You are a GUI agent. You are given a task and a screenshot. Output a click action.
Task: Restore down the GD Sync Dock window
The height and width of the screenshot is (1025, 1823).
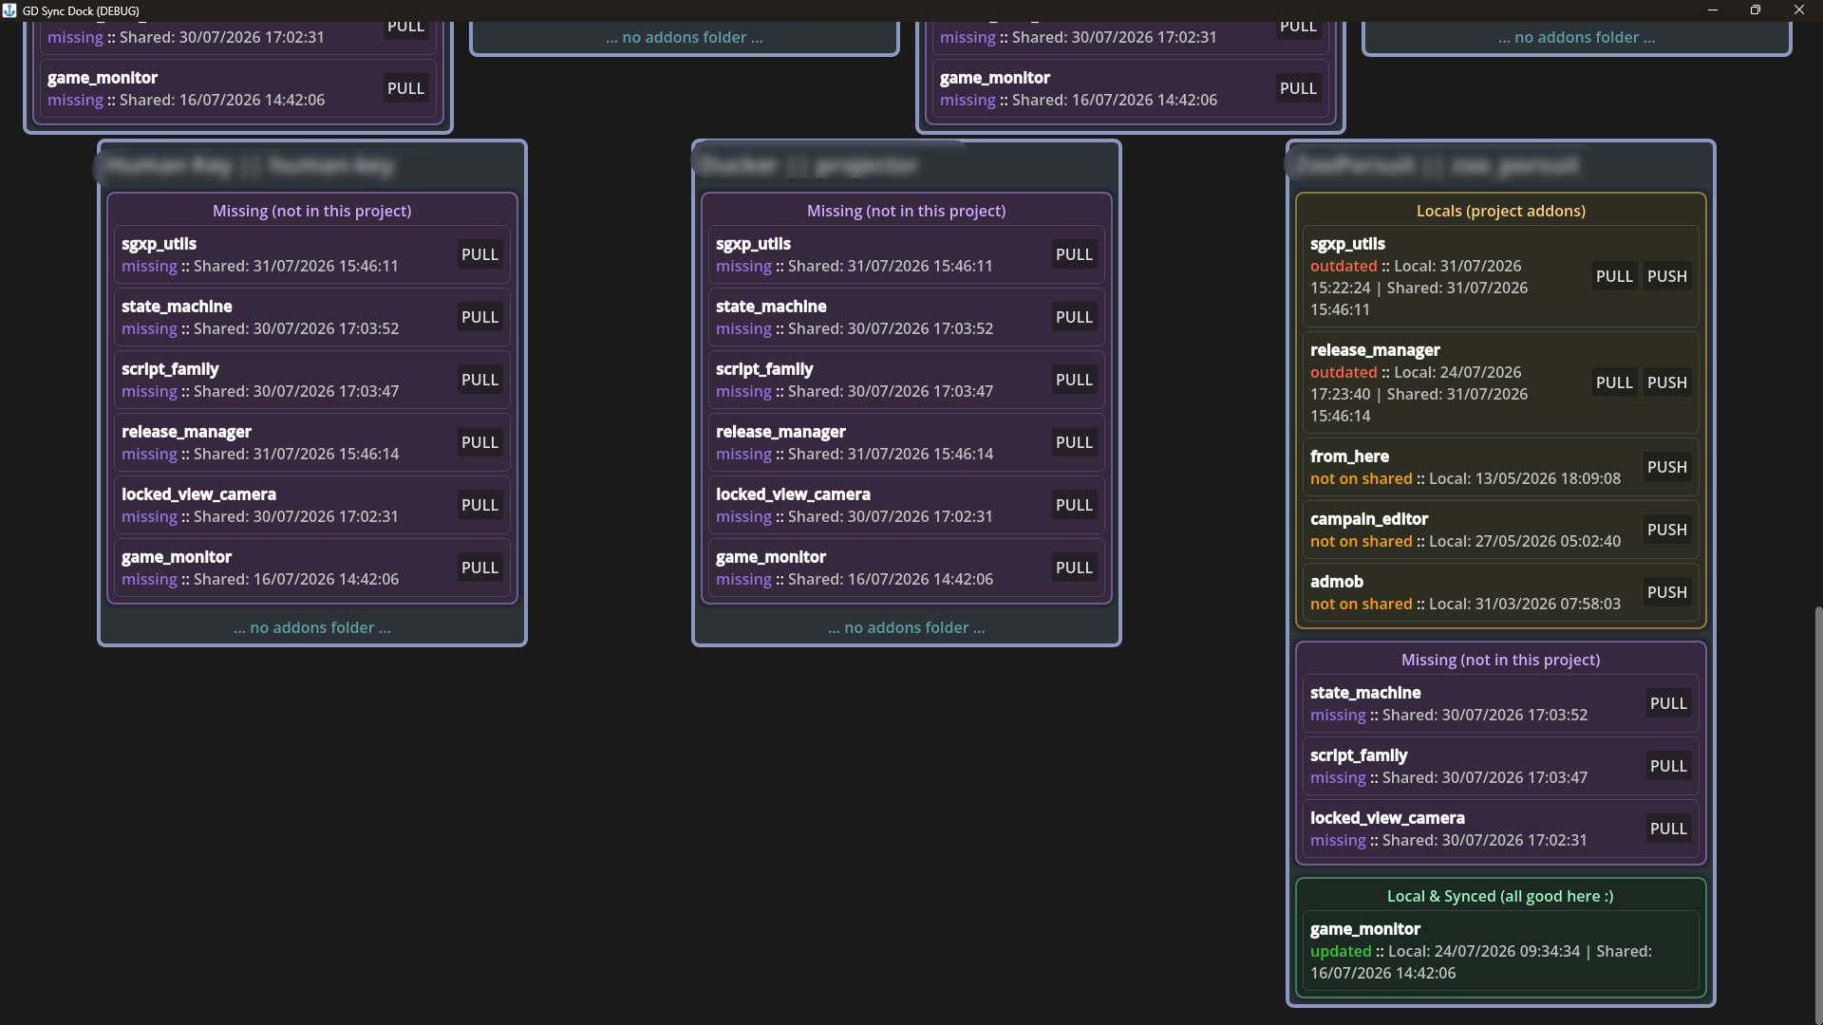[1756, 10]
